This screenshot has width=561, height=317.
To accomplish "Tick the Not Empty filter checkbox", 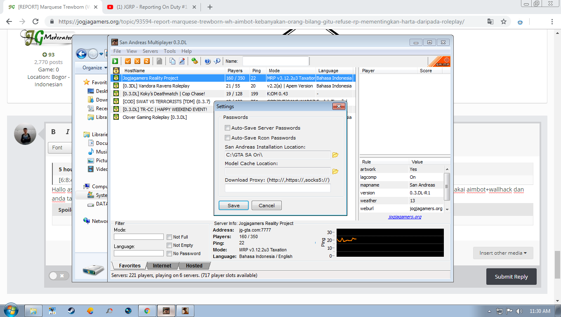I will 170,245.
